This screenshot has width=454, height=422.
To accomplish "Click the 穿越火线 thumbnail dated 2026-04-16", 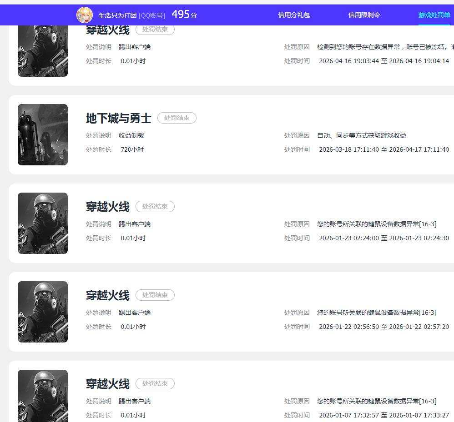I will coord(43,51).
